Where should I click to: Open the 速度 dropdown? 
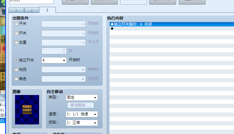pos(81,114)
